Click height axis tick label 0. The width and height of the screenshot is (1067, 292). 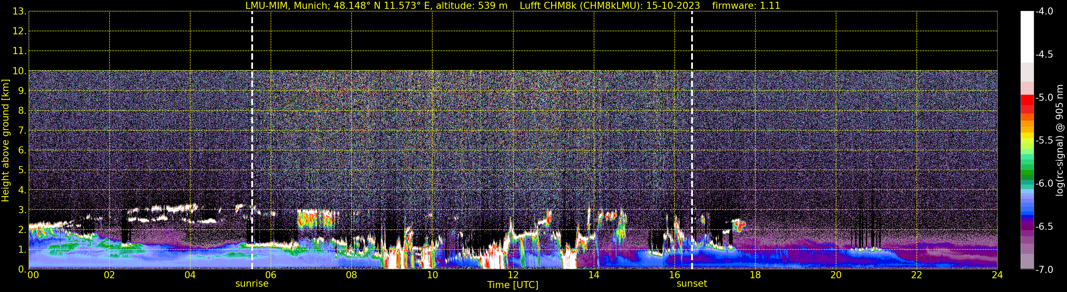coord(22,269)
